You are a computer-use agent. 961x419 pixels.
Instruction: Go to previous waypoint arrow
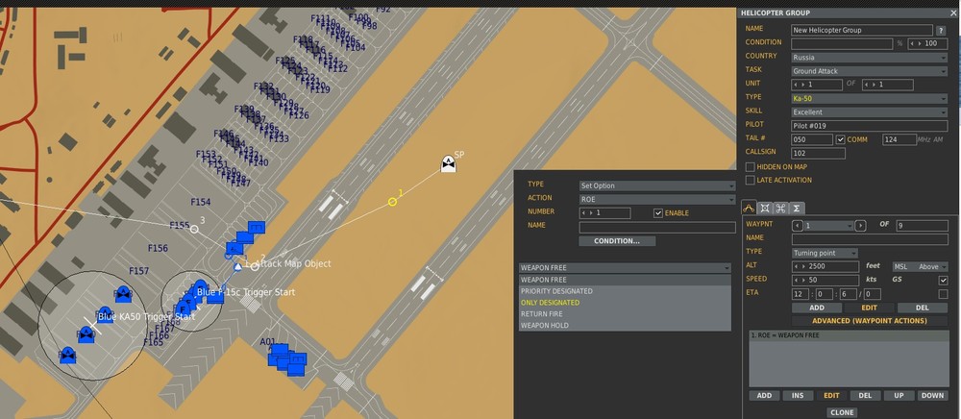[797, 226]
